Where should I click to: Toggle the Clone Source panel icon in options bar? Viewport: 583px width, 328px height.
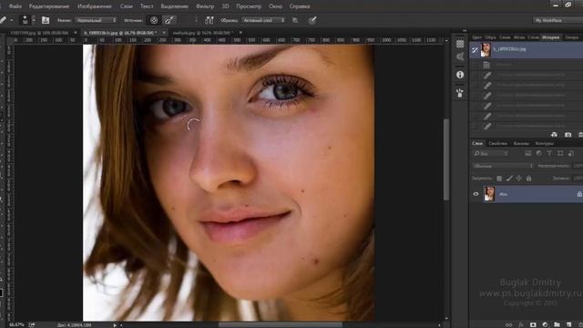coord(46,20)
